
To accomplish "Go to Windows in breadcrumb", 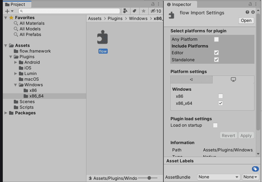I will click(138, 19).
